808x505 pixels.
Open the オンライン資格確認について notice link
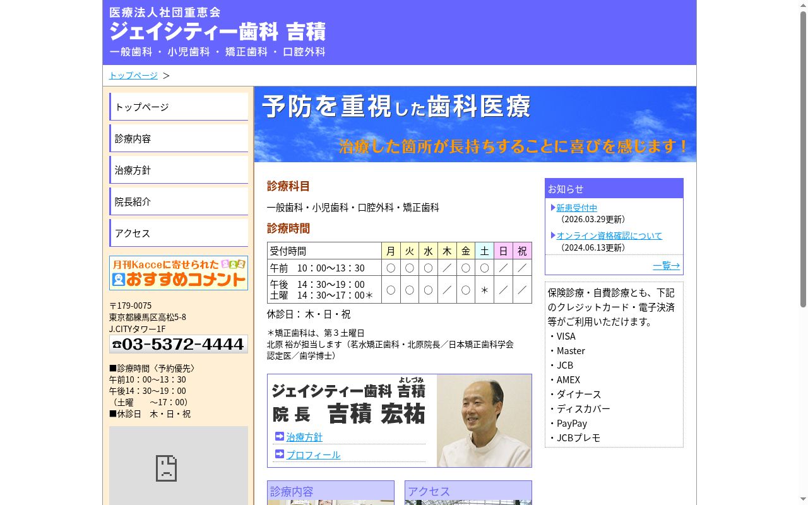coord(609,235)
